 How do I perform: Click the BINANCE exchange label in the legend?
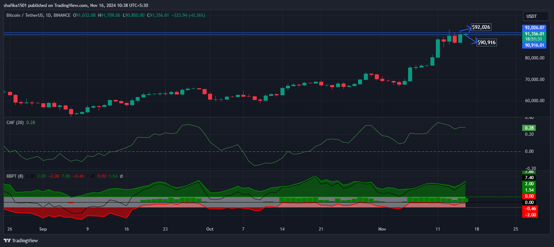click(x=61, y=15)
